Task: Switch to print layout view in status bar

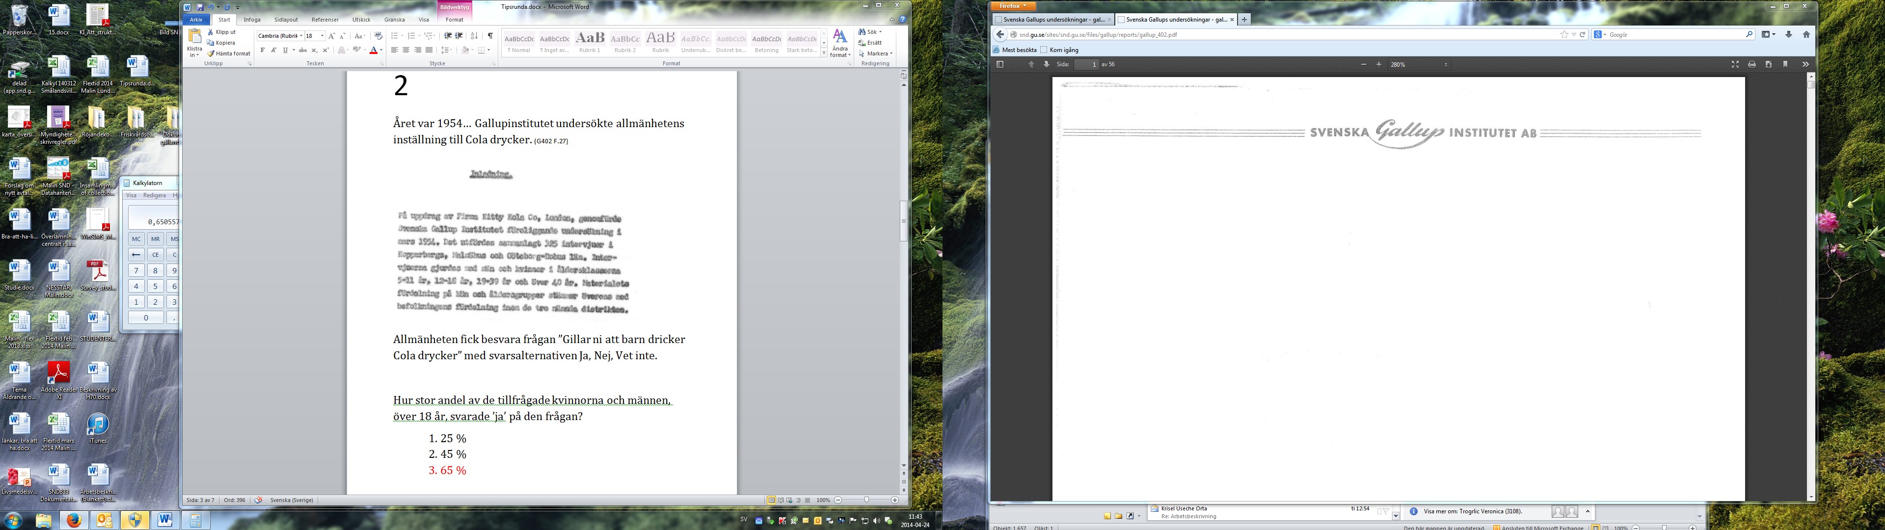Action: [x=771, y=500]
